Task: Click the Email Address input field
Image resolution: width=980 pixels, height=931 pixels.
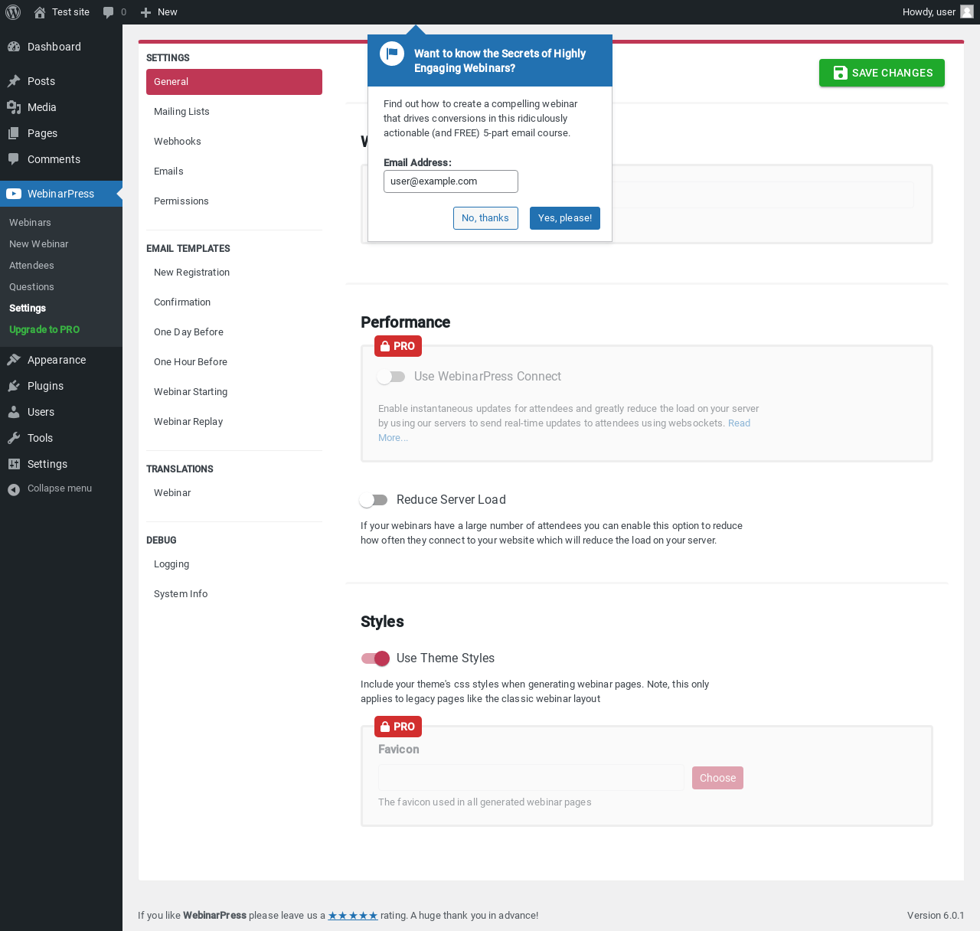Action: coord(451,181)
